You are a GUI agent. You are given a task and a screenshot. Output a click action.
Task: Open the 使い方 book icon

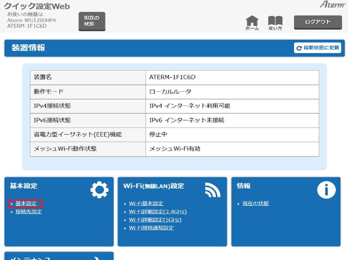(x=275, y=23)
